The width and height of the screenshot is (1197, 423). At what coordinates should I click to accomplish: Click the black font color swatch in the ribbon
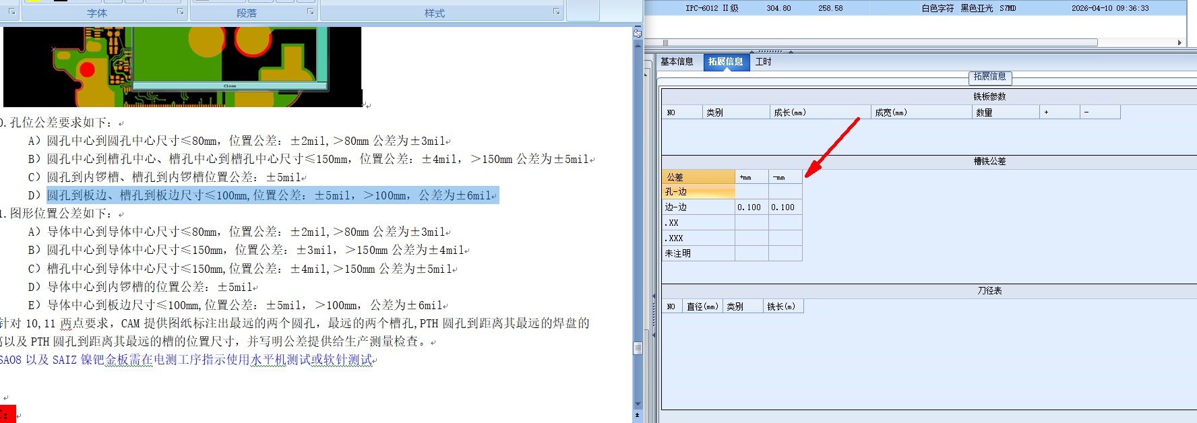click(x=61, y=1)
